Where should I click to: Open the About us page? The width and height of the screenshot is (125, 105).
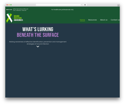pos(104,20)
